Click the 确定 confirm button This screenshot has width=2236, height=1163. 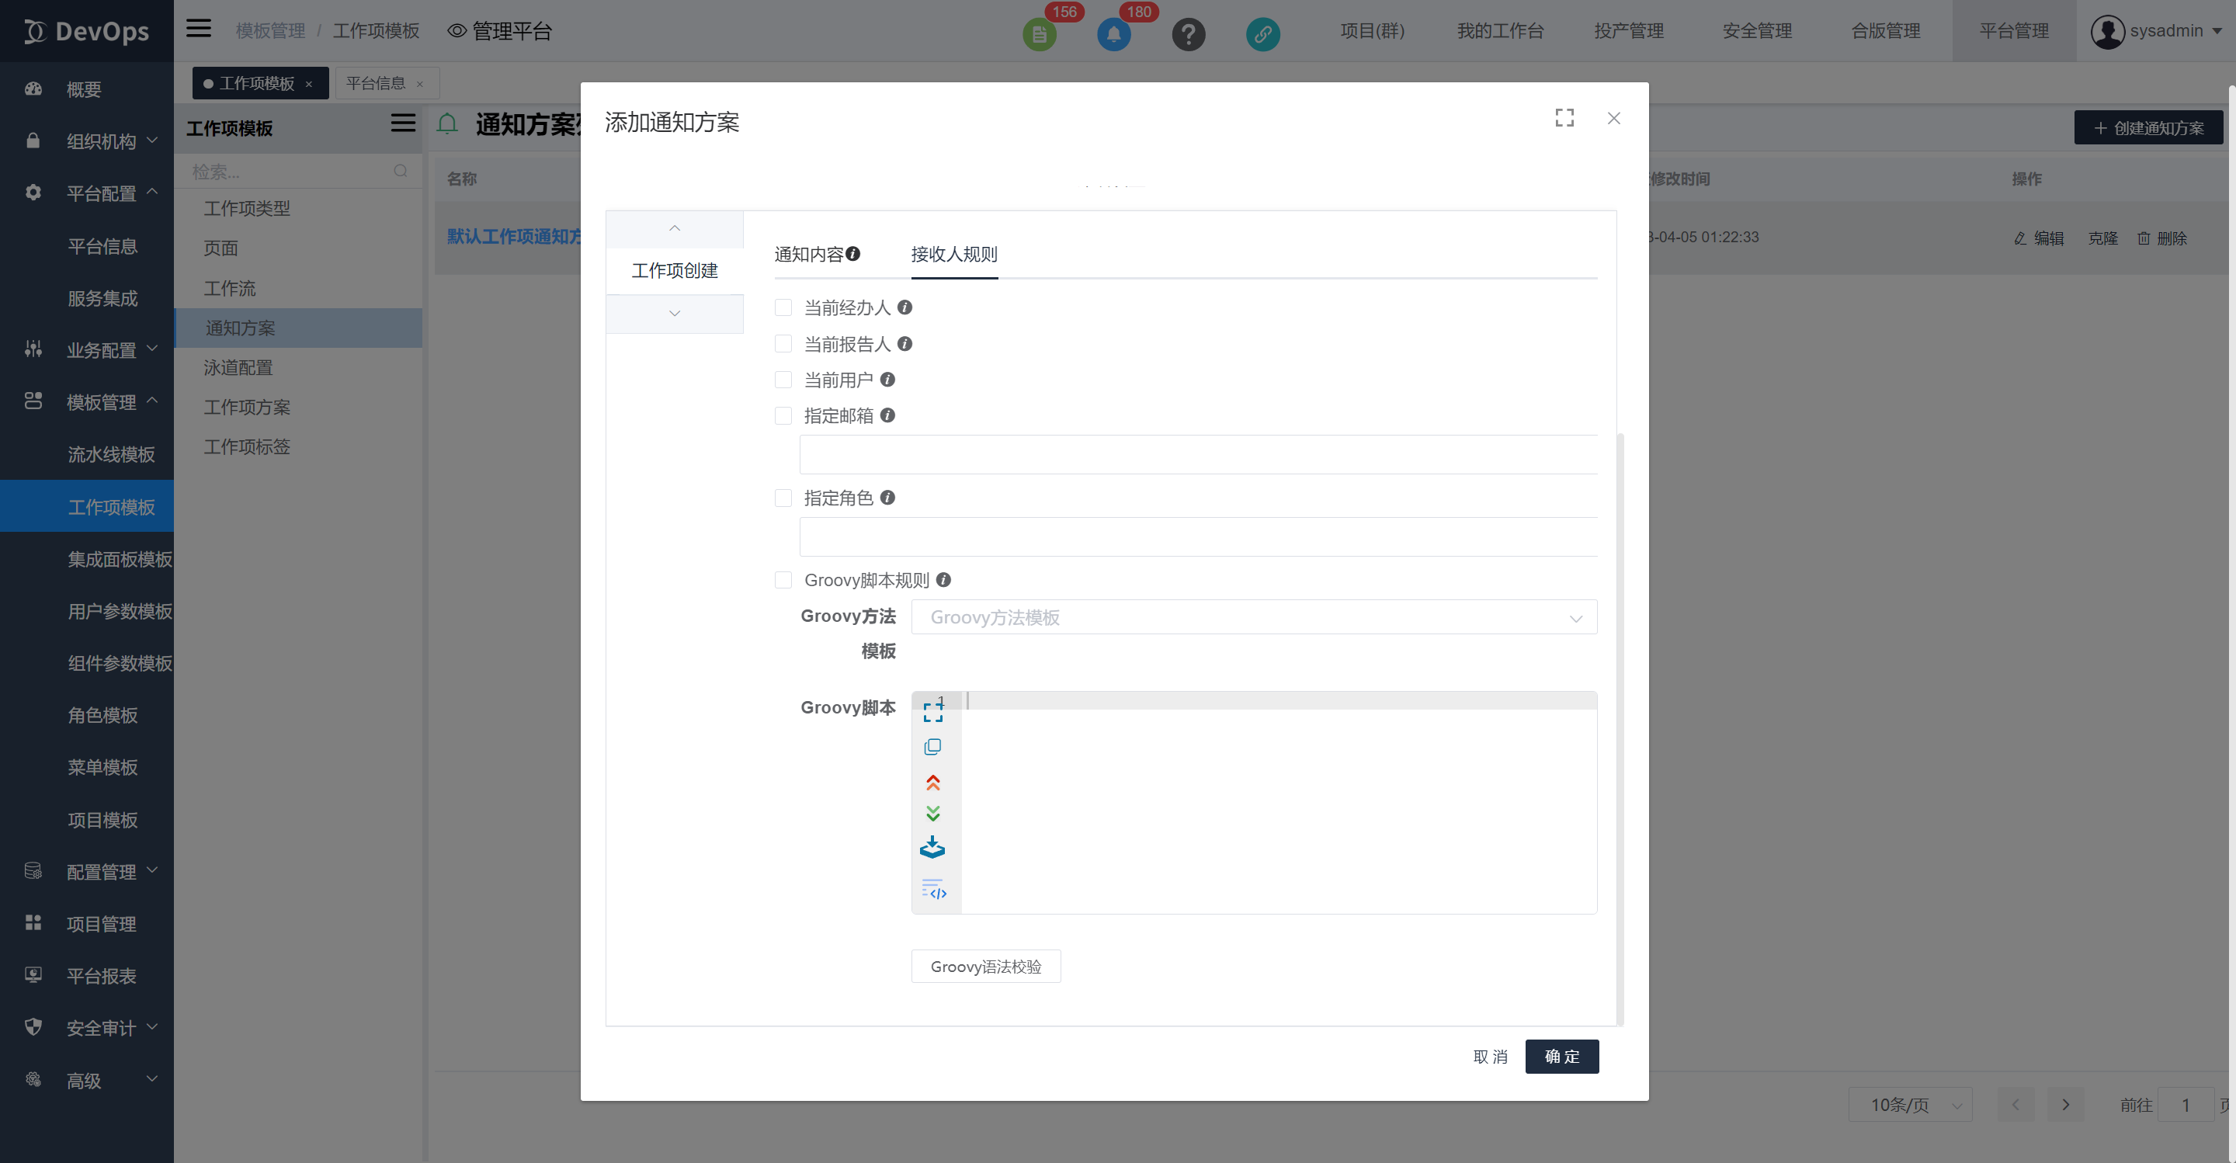point(1561,1056)
